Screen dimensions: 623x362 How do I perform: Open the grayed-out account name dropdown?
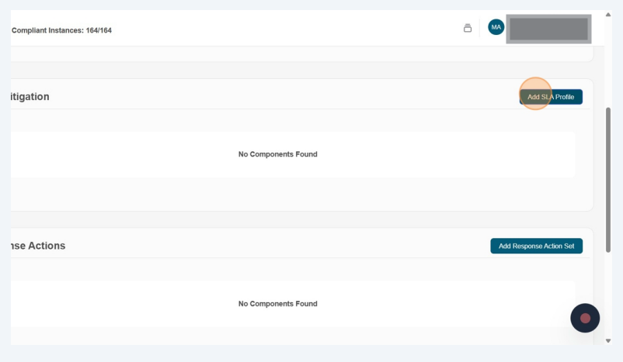click(x=548, y=29)
